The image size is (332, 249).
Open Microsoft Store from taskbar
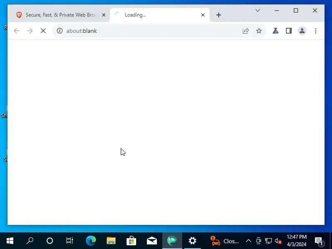pyautogui.click(x=132, y=241)
